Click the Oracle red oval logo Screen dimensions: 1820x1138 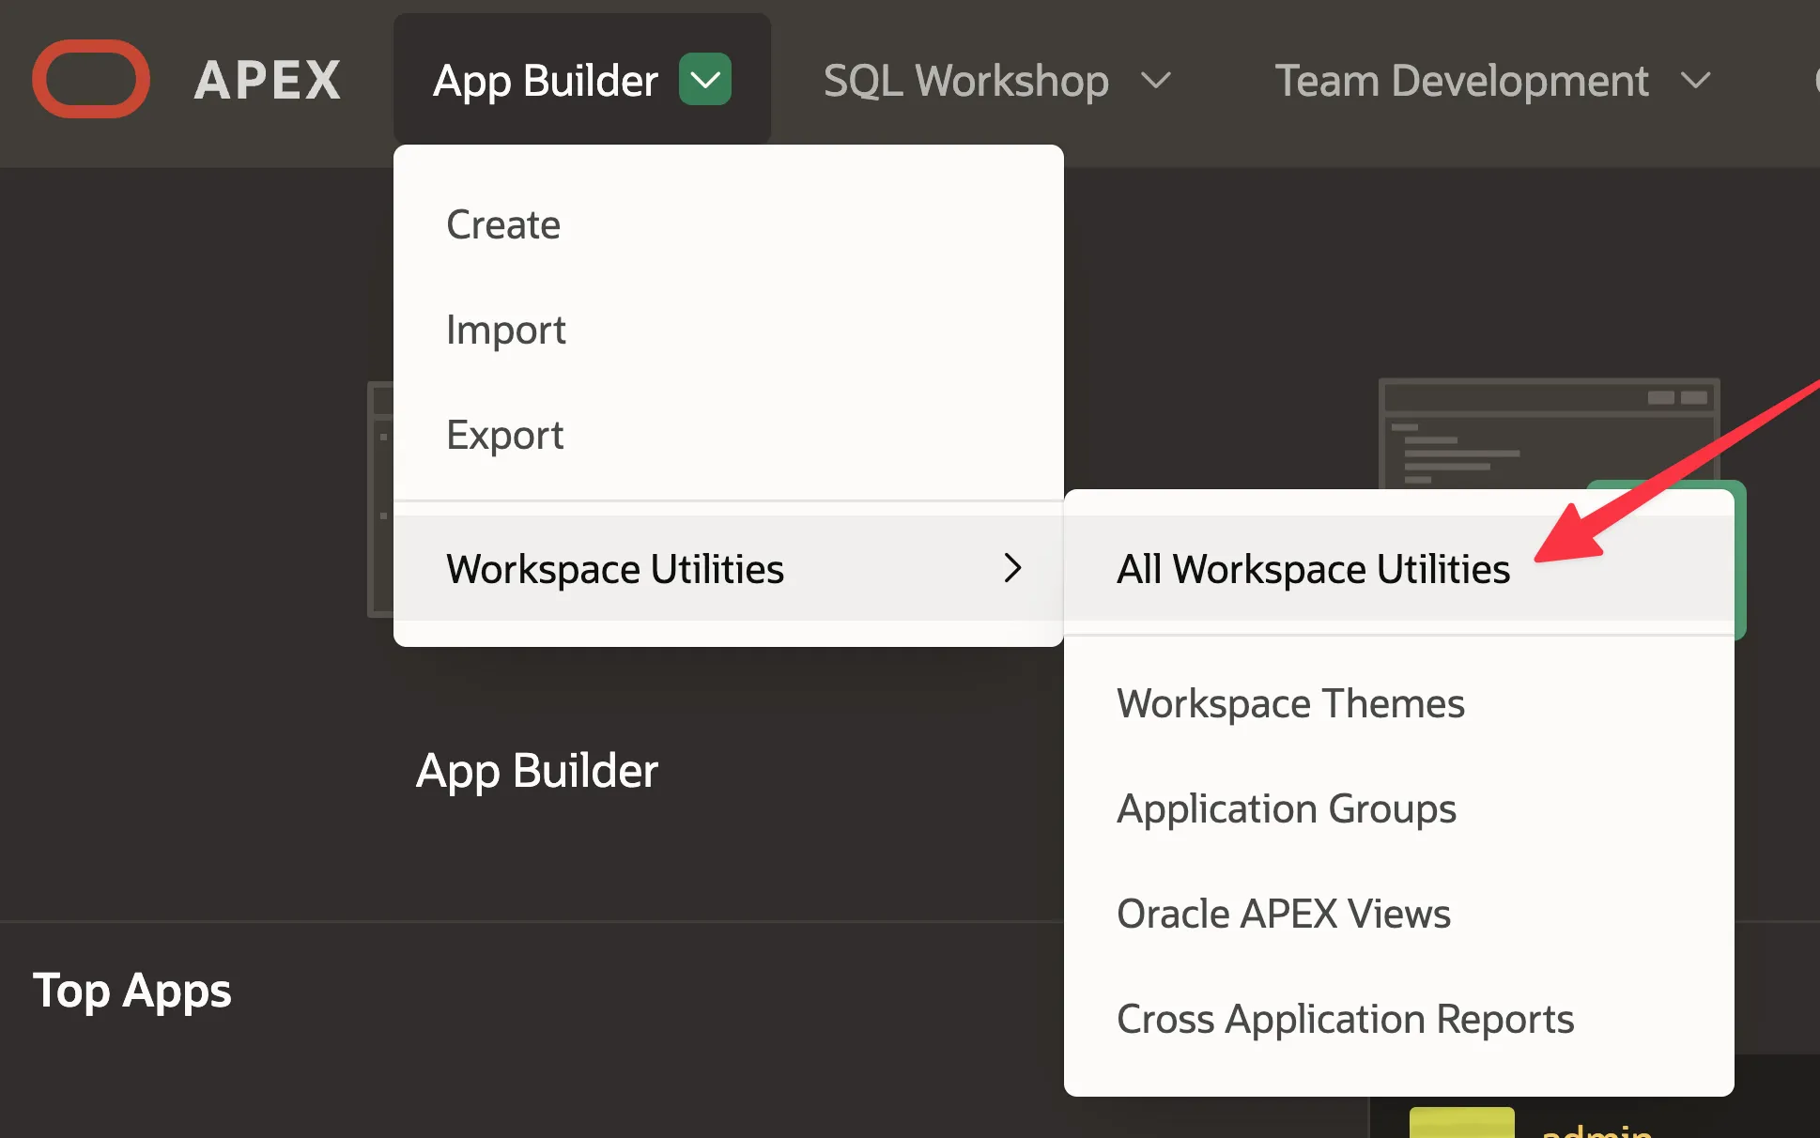91,79
